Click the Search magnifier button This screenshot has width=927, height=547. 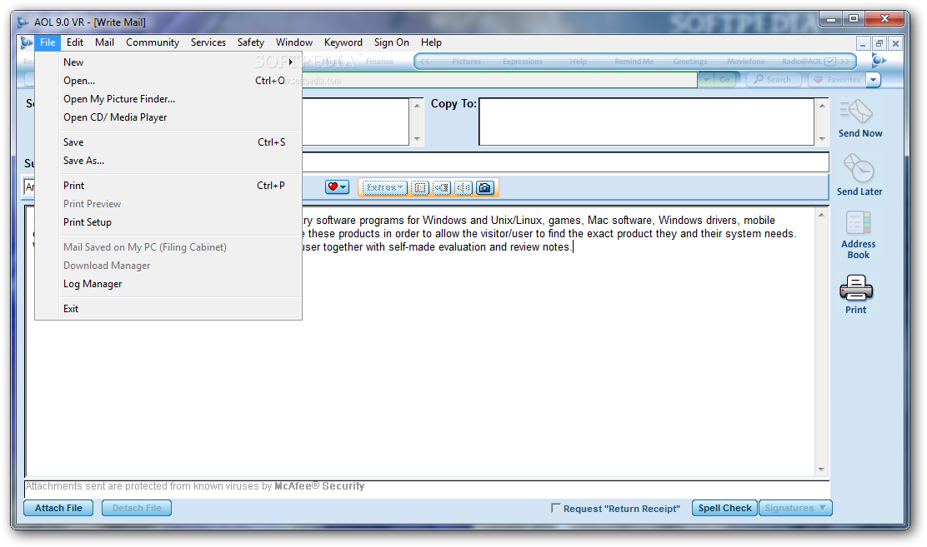(x=774, y=79)
